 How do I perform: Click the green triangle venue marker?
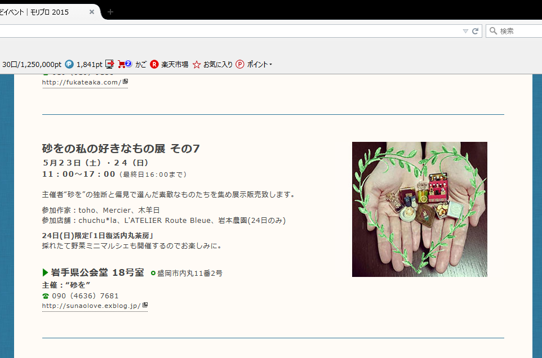[45, 272]
